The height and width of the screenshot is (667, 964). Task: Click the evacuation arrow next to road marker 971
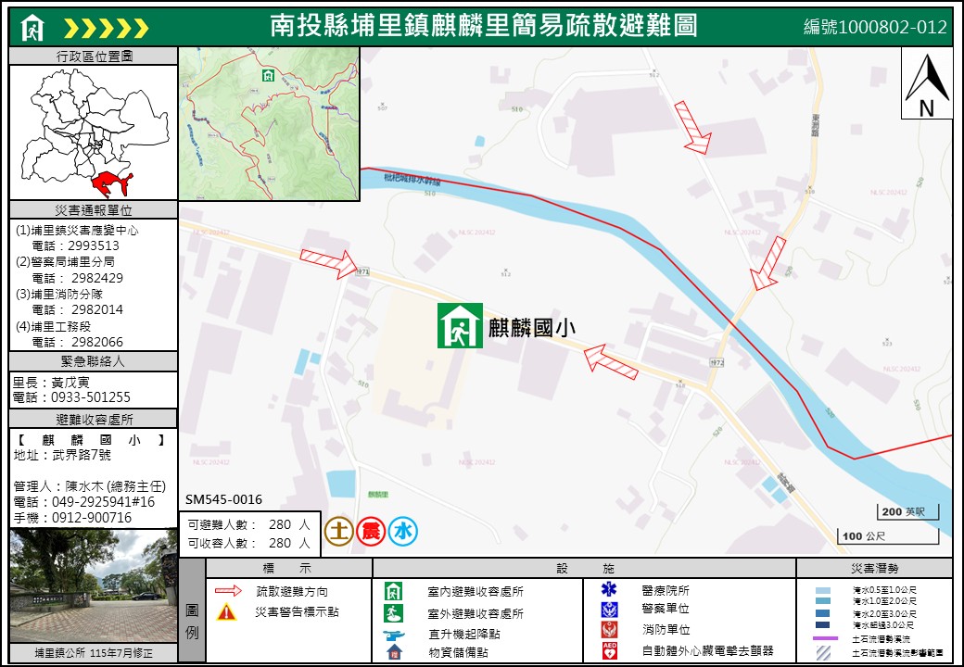328,263
